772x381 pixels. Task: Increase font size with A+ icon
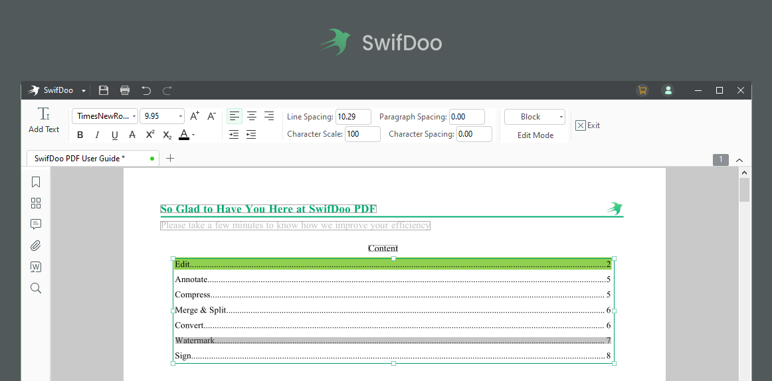[x=195, y=117]
